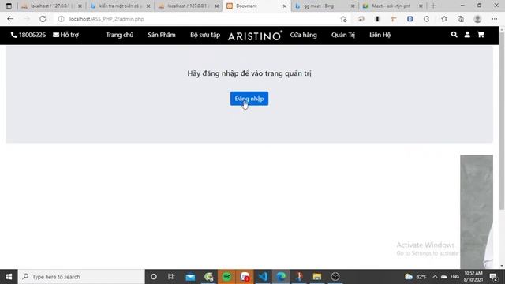Reload the page with refresh icon

click(43, 19)
